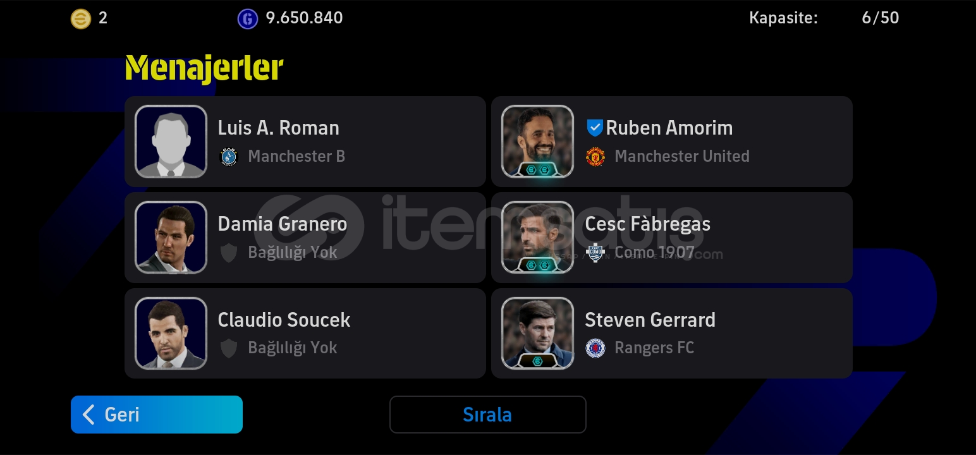Click the grey shield icon beside Damia Granero

[x=228, y=252]
